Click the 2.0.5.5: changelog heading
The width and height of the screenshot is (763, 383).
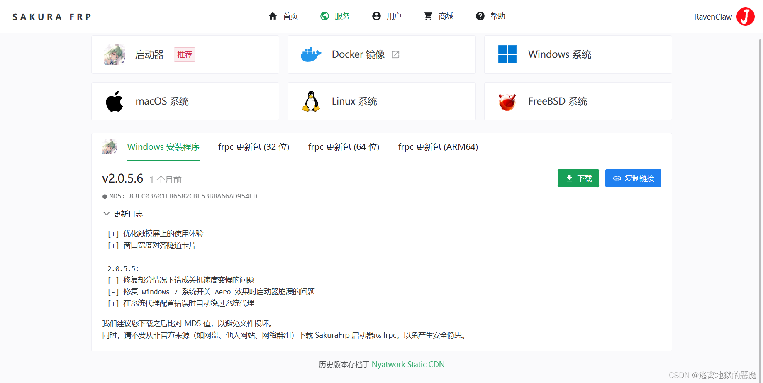tap(123, 269)
